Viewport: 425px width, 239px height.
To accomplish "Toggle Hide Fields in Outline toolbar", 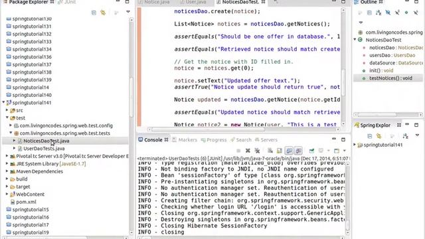I will tap(388, 13).
